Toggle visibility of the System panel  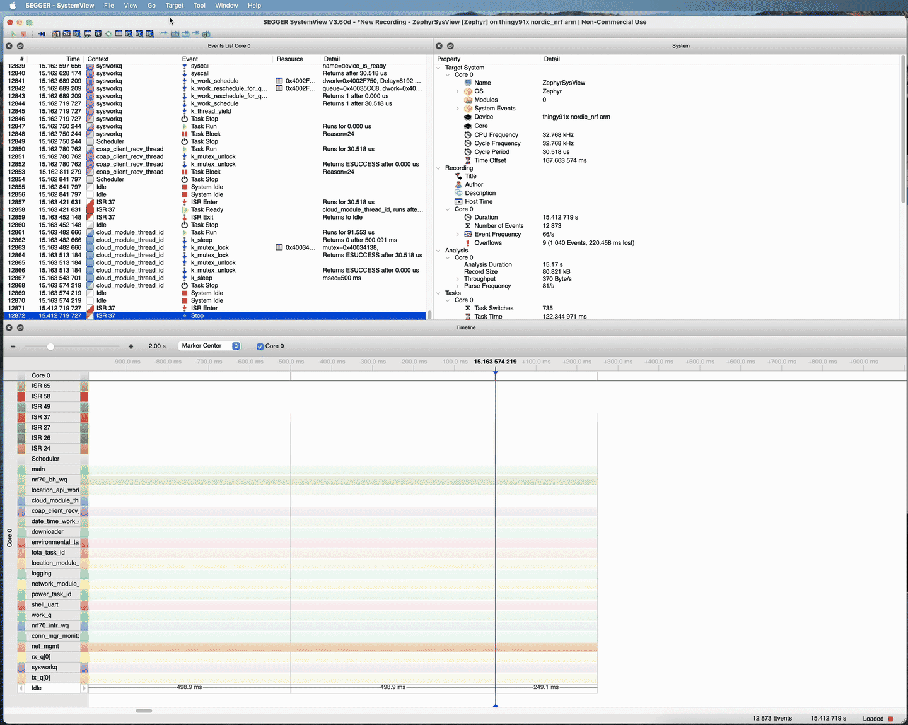439,45
